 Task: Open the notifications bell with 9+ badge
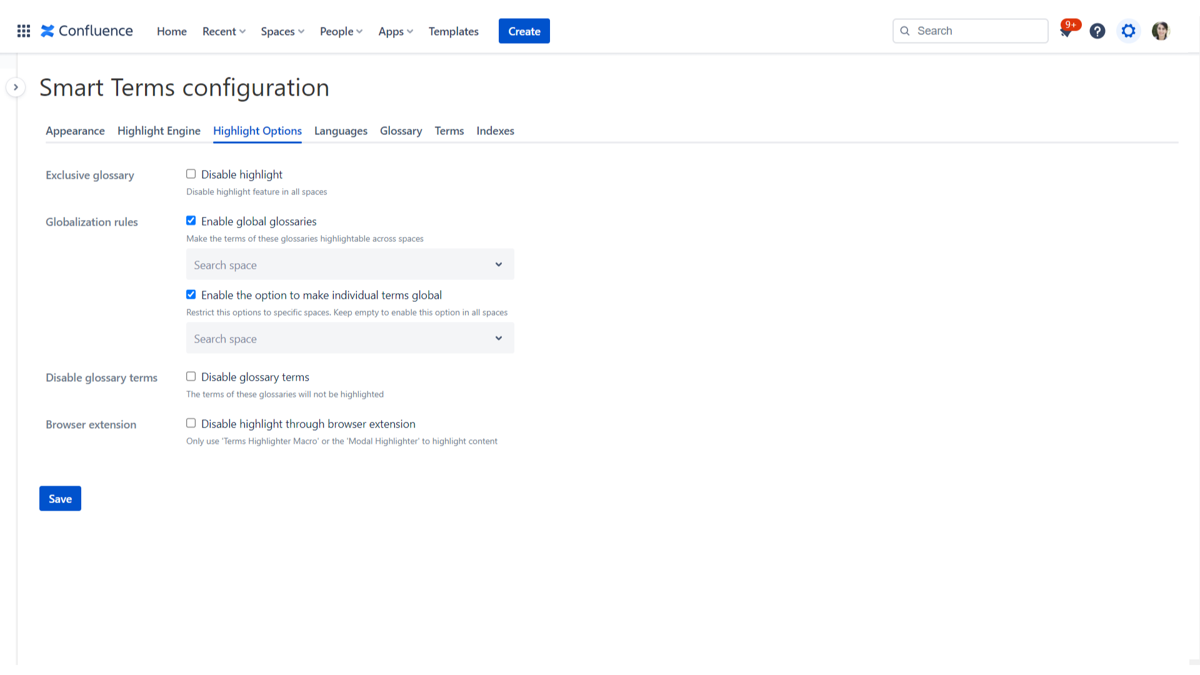(1066, 31)
